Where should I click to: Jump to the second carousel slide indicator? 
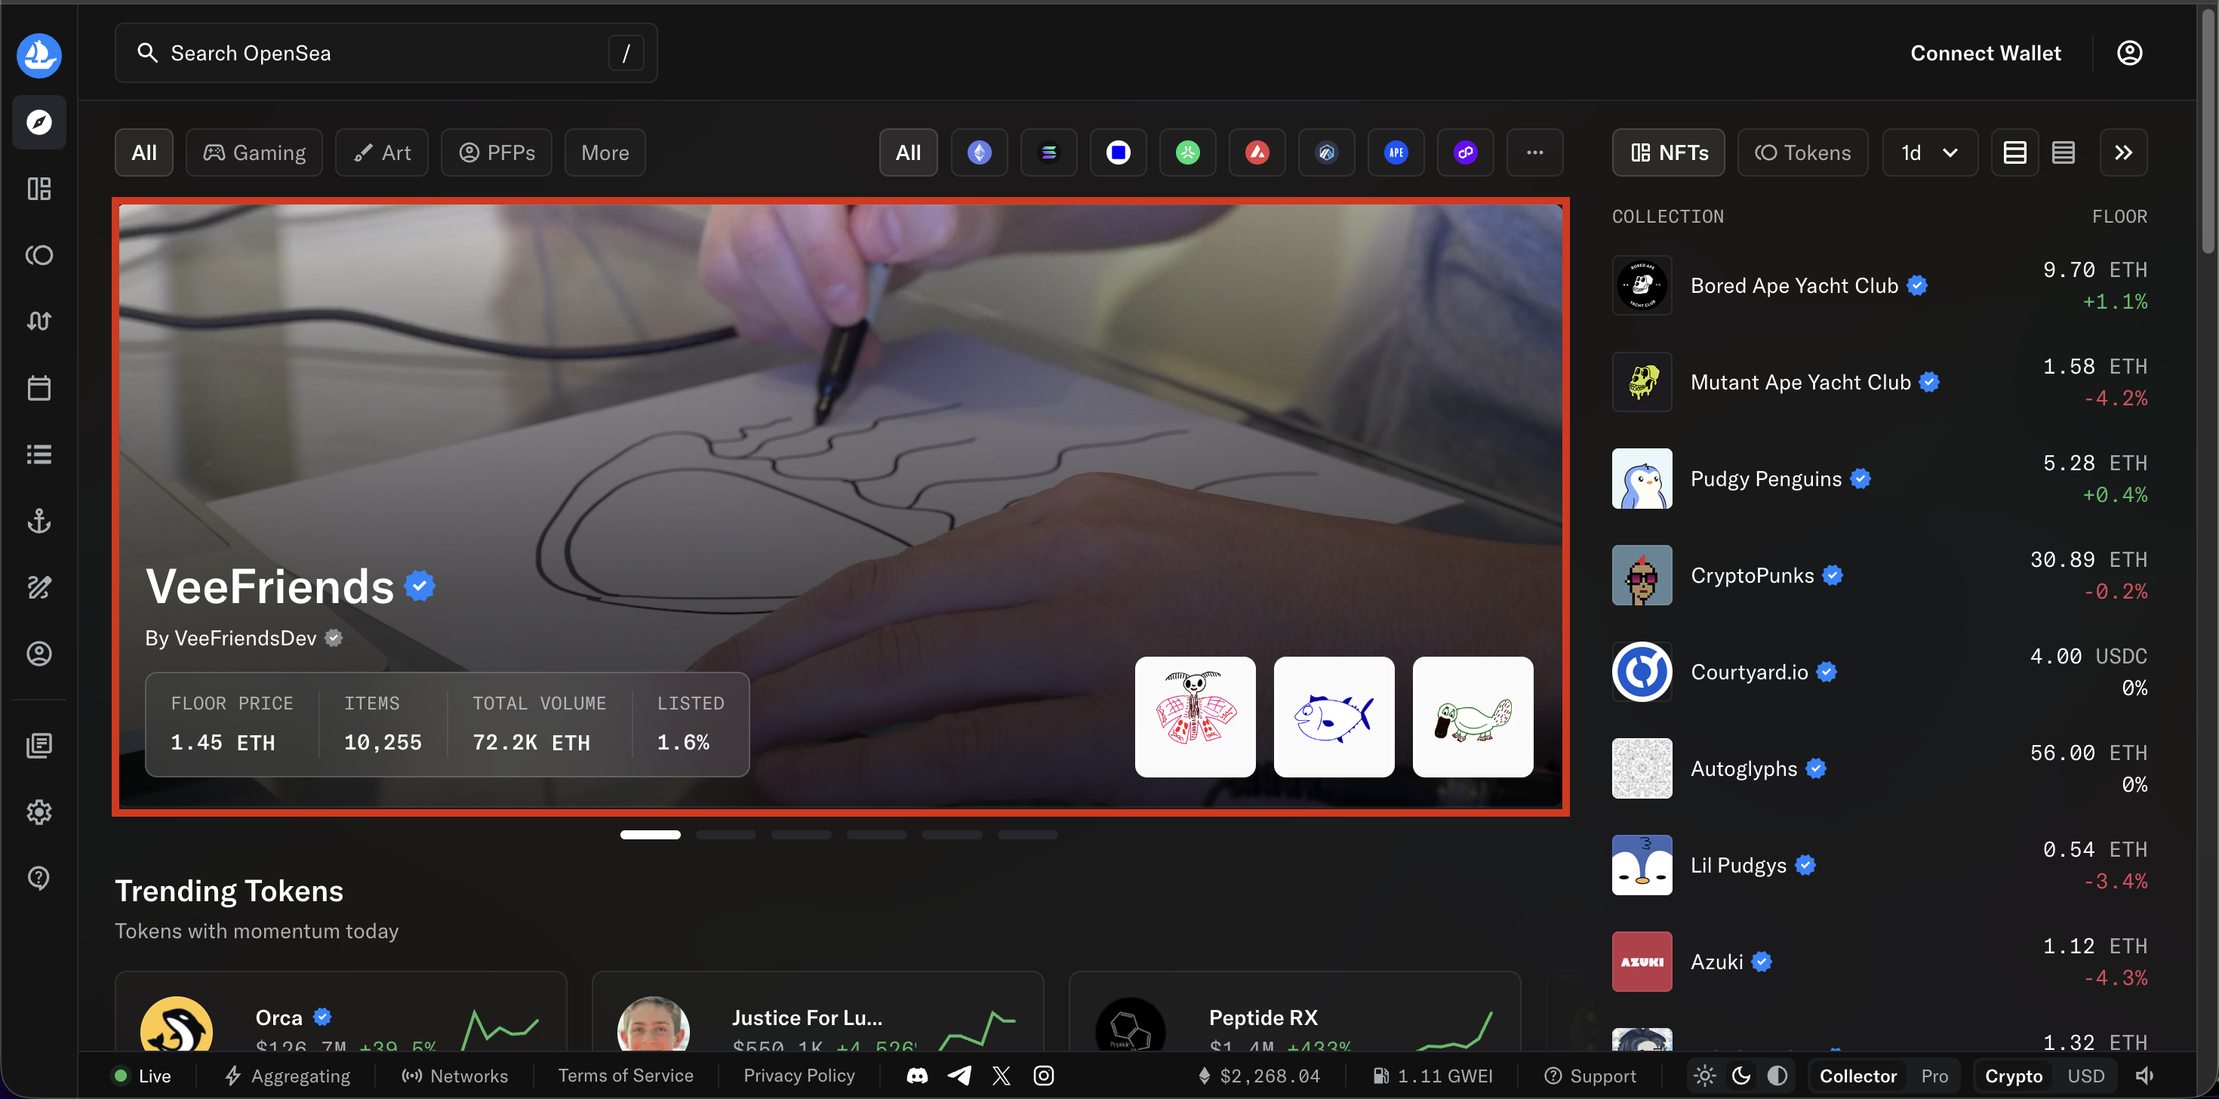point(726,835)
